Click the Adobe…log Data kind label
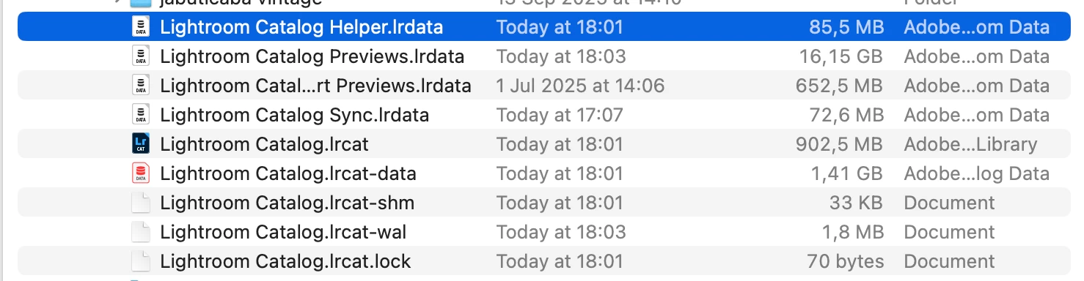This screenshot has width=1084, height=281. [x=976, y=173]
